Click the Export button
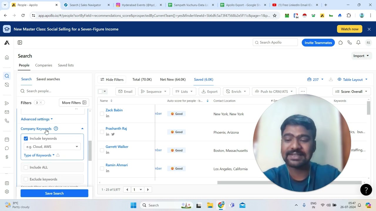The width and height of the screenshot is (376, 211). [x=210, y=91]
